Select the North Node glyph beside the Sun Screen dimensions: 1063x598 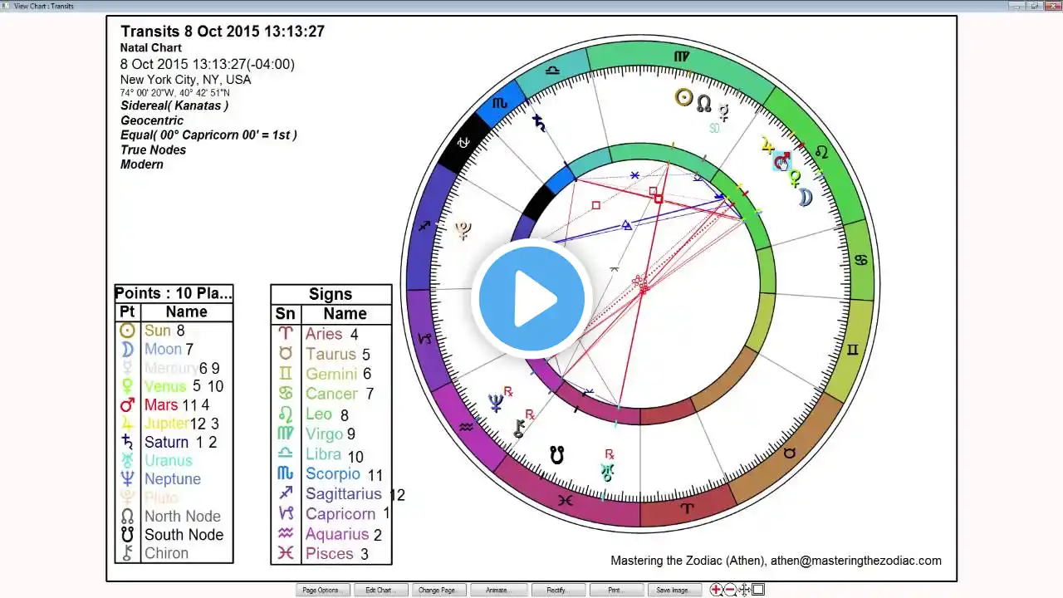704,104
